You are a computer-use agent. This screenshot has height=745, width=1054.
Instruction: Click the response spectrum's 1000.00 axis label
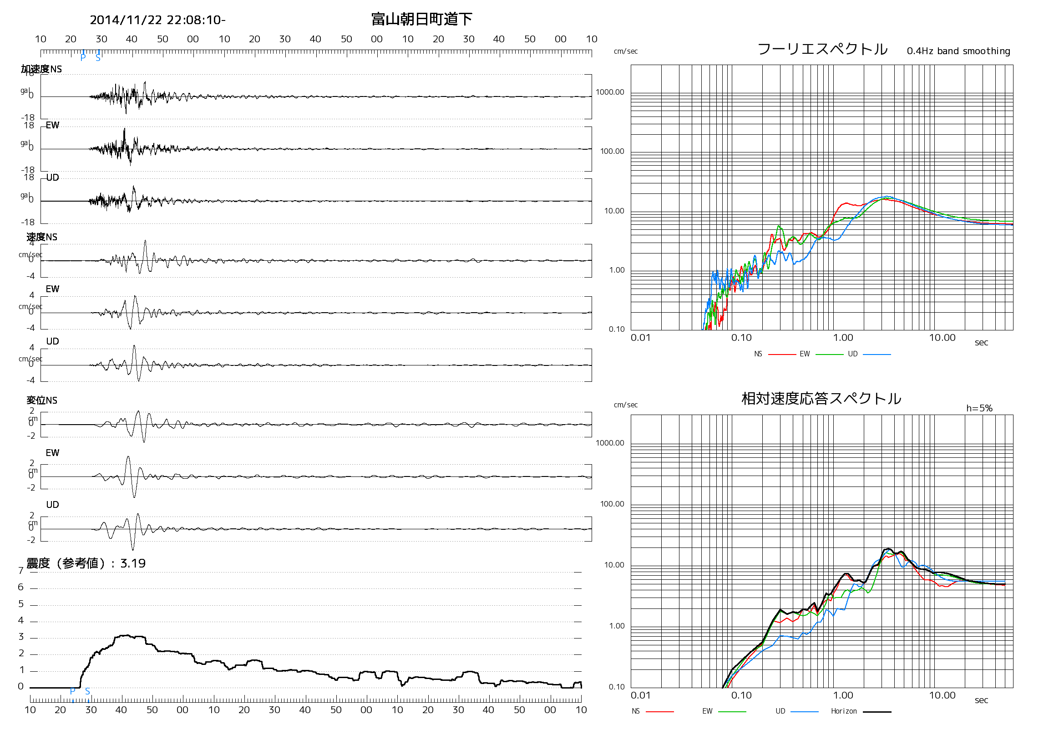pos(610,443)
